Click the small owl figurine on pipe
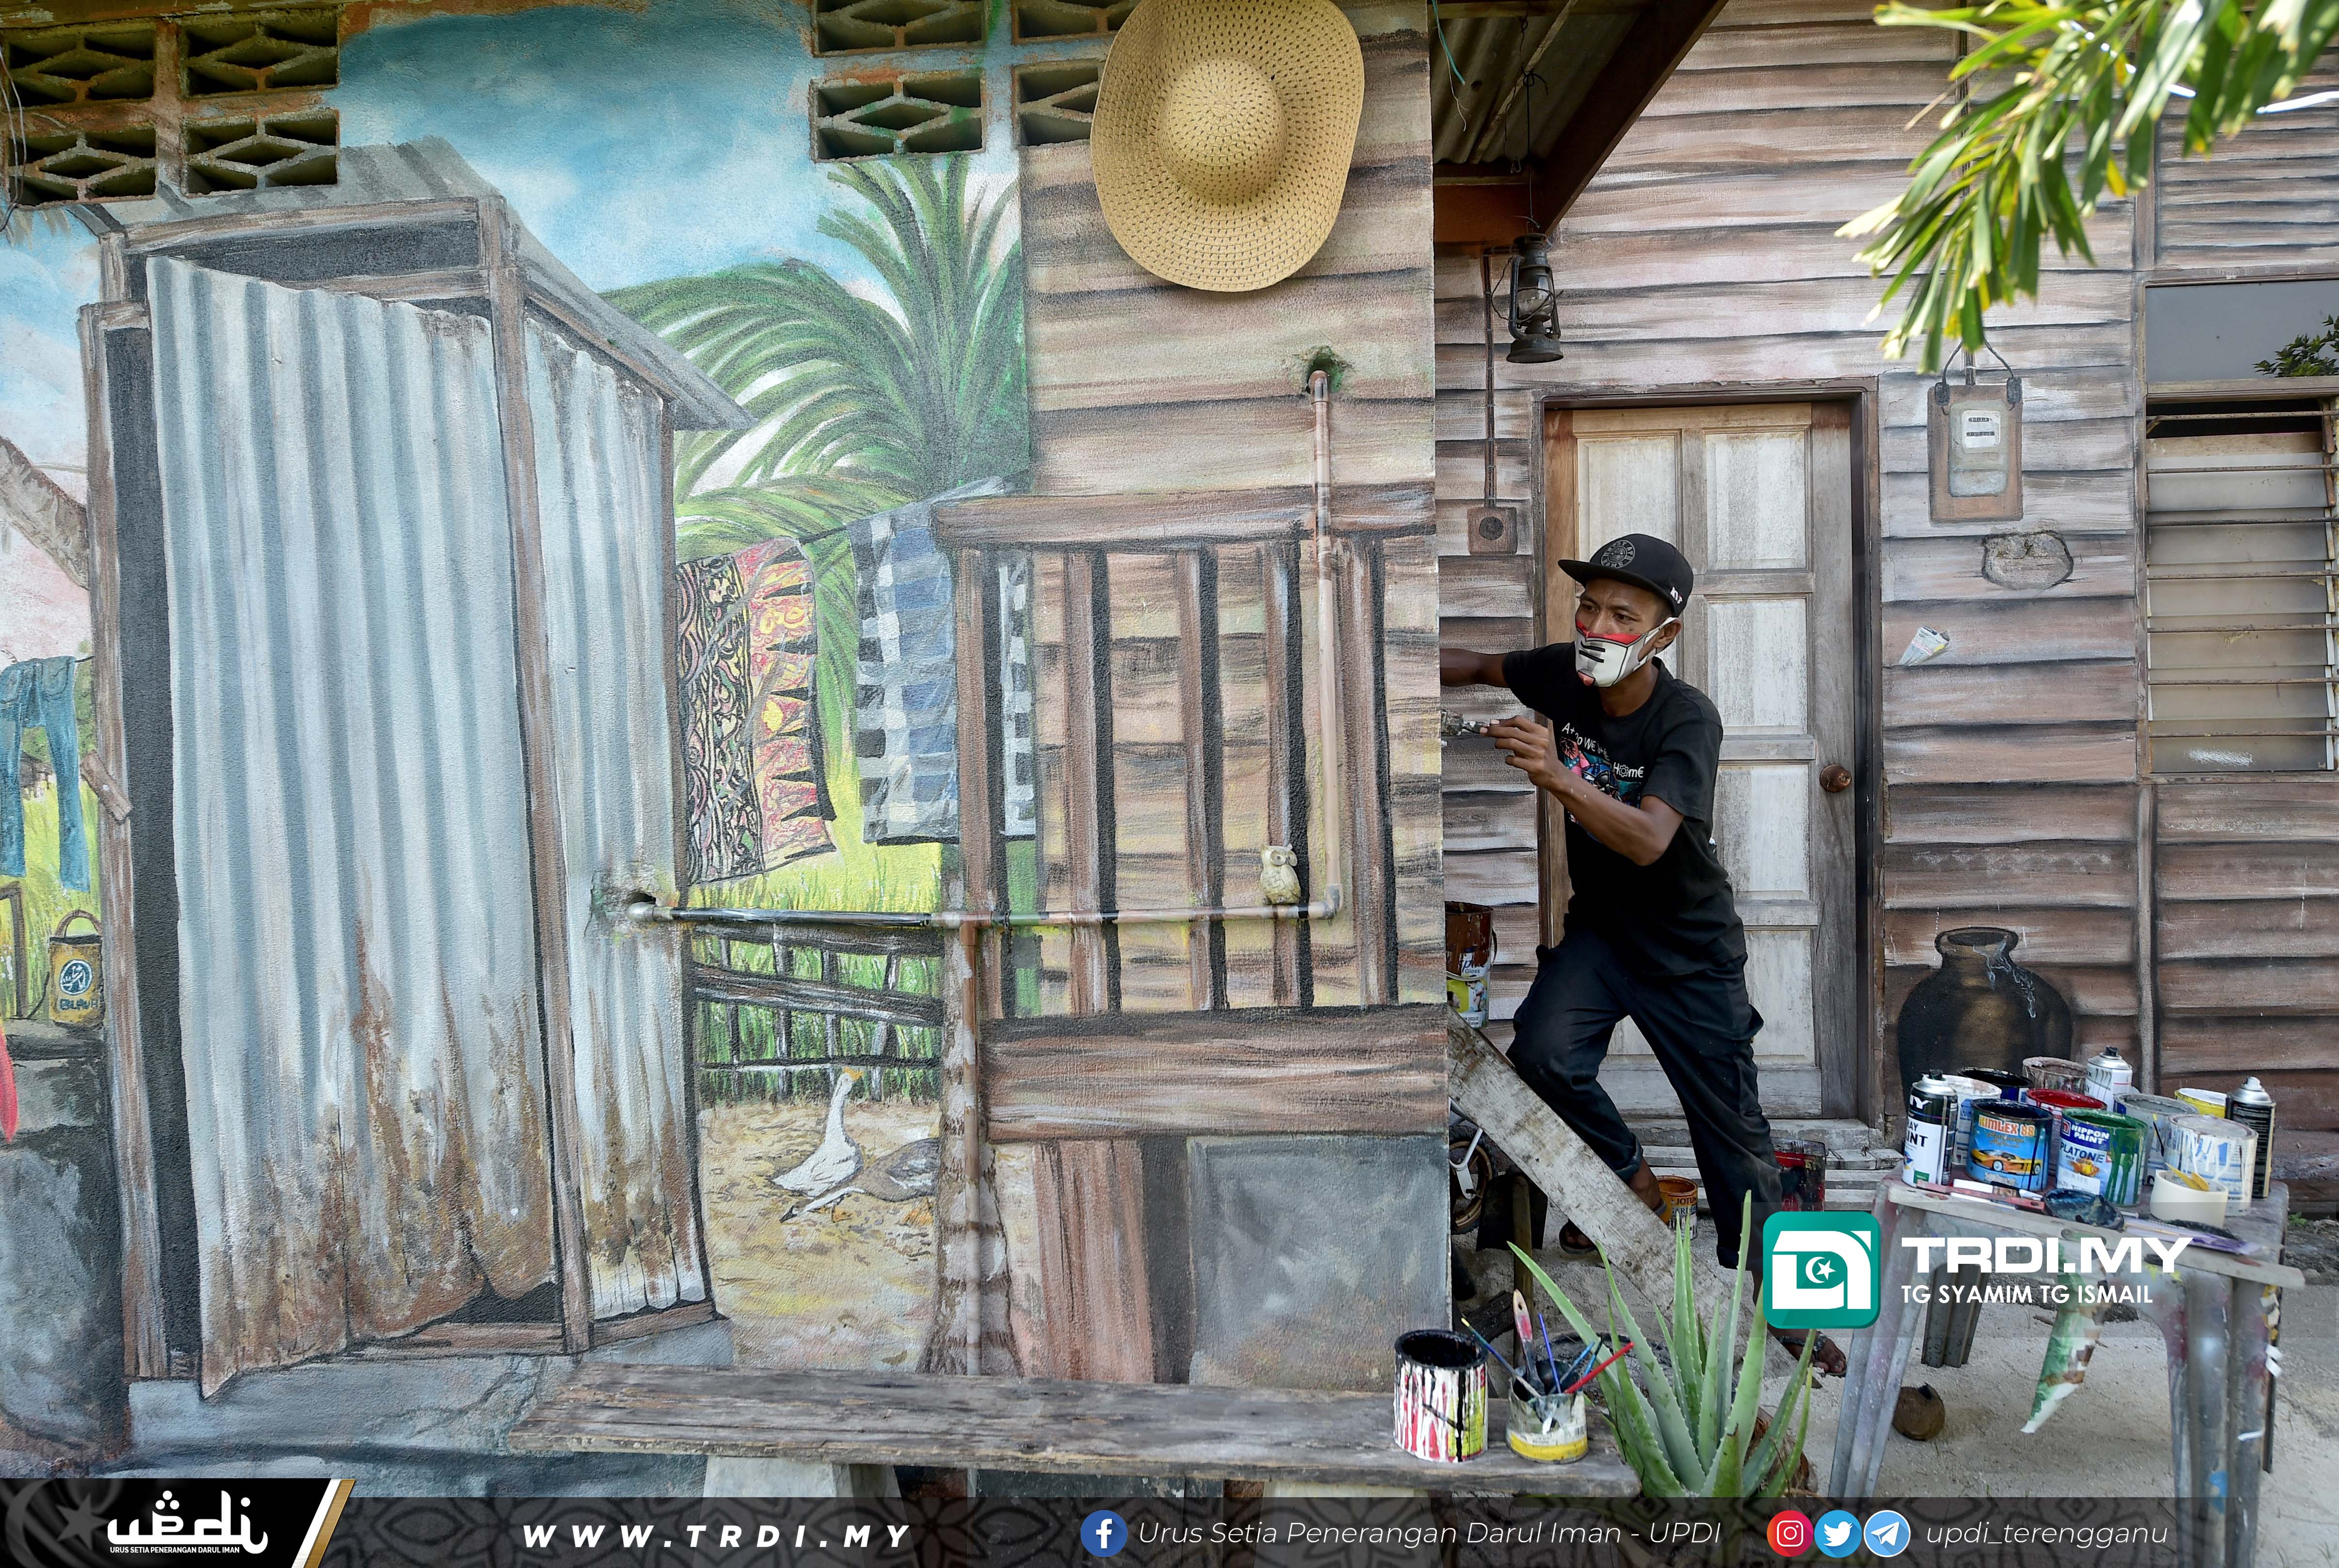The height and width of the screenshot is (1568, 2339). click(1279, 874)
